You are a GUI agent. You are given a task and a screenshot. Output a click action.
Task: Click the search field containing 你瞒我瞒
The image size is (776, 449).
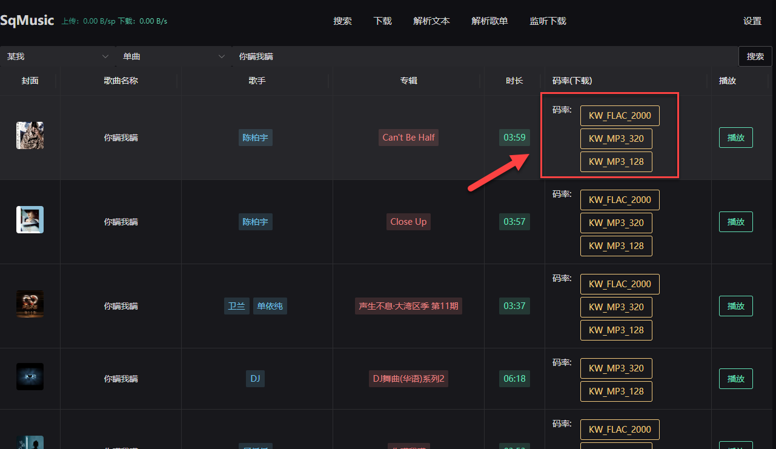pos(485,56)
